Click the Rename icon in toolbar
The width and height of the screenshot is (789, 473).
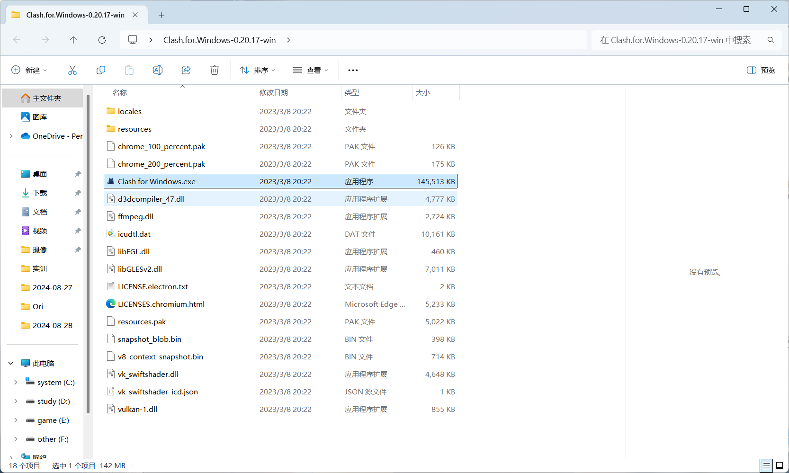click(158, 70)
